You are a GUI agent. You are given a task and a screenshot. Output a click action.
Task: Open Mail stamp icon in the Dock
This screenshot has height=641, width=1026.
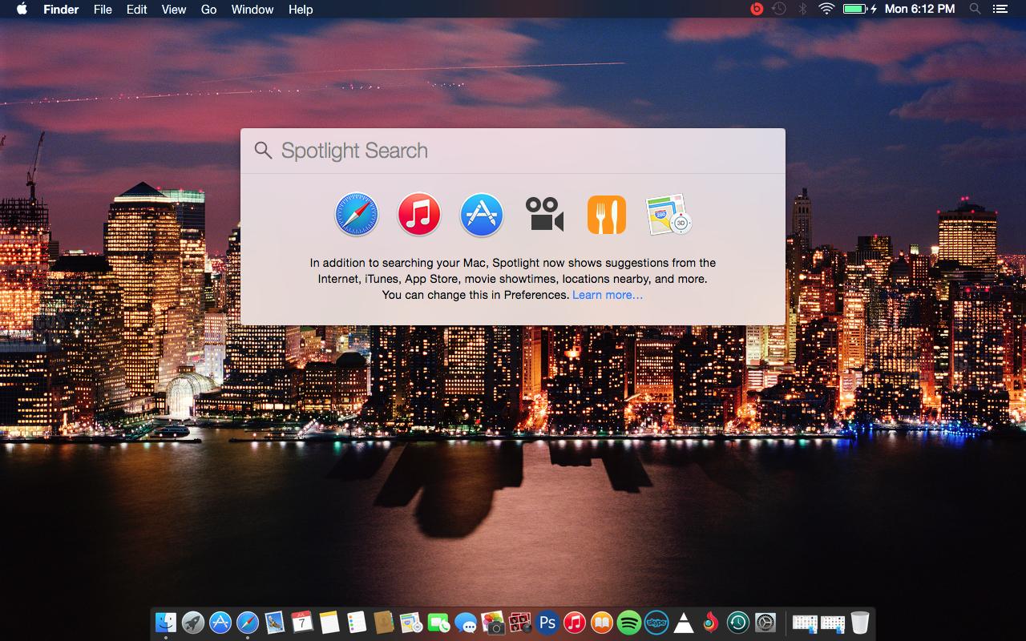[275, 622]
